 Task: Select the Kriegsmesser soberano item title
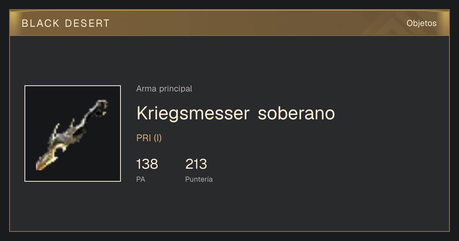236,113
